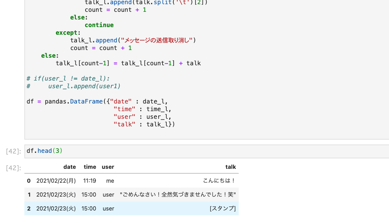
Task: Click the 'time' column header
Action: coord(90,167)
